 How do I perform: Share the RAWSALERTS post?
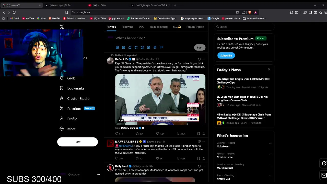click(204, 158)
